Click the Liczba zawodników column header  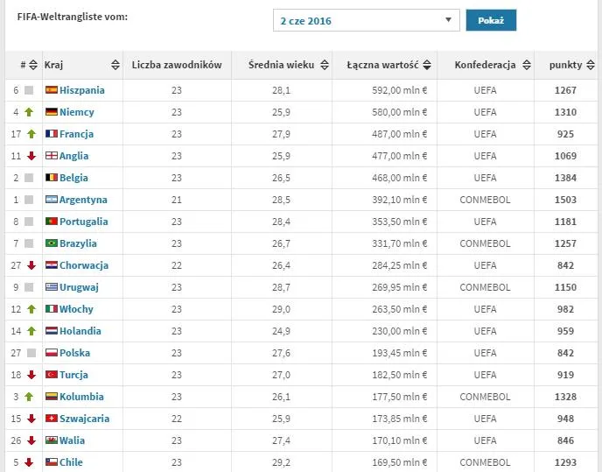[177, 65]
